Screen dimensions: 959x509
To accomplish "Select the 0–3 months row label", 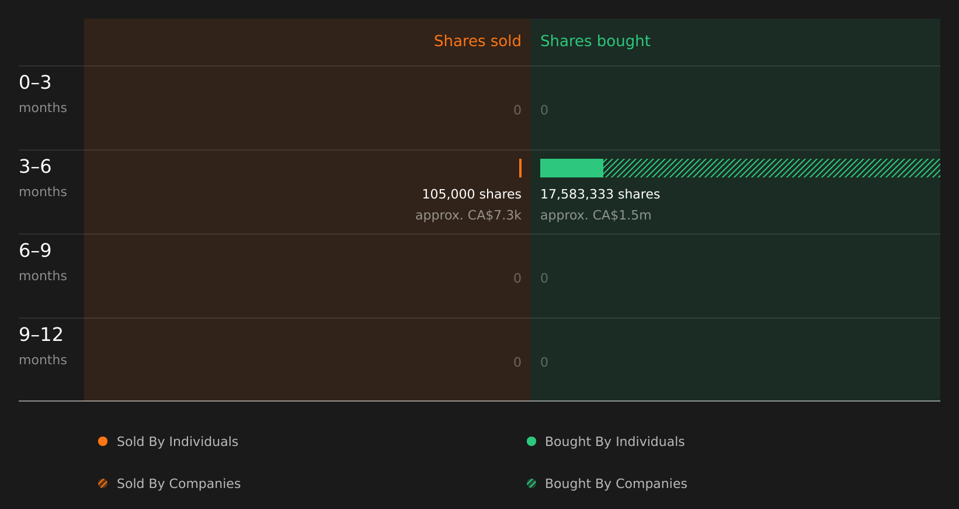I will [43, 94].
